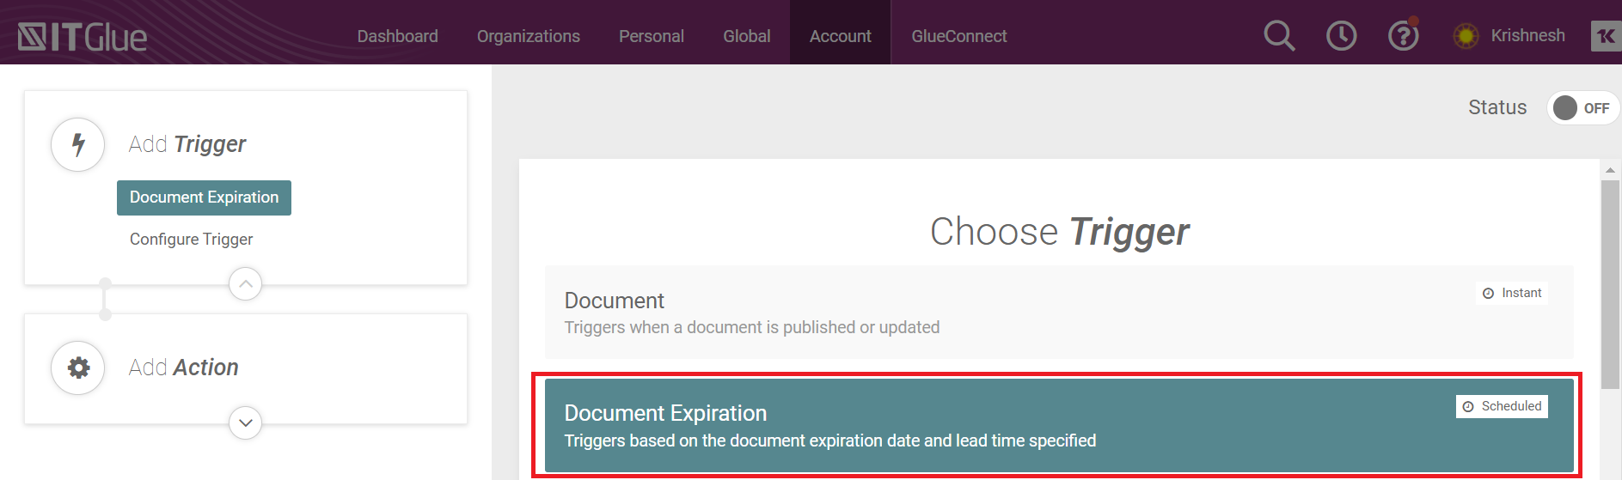Click the Status label
The image size is (1622, 480).
coord(1497,107)
